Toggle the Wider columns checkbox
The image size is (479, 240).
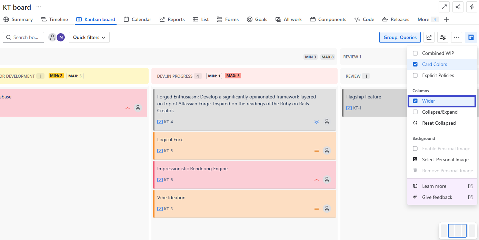coord(415,101)
